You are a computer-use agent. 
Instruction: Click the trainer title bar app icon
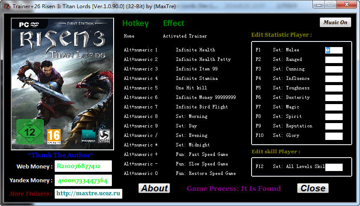point(7,6)
